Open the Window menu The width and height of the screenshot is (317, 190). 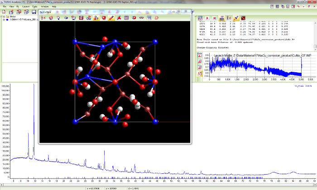pos(46,7)
